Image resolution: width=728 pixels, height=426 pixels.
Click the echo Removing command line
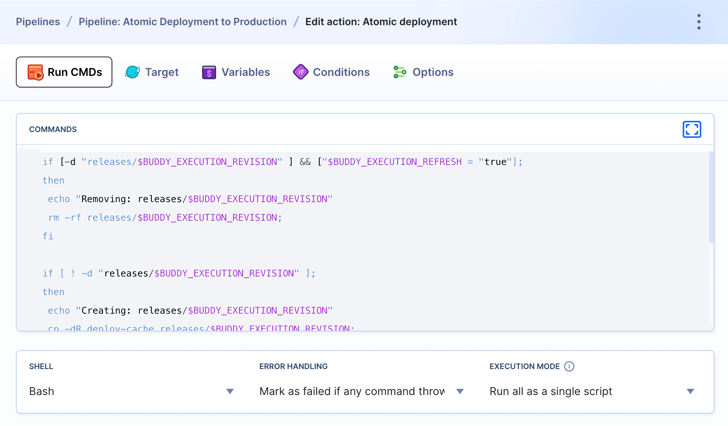point(190,199)
